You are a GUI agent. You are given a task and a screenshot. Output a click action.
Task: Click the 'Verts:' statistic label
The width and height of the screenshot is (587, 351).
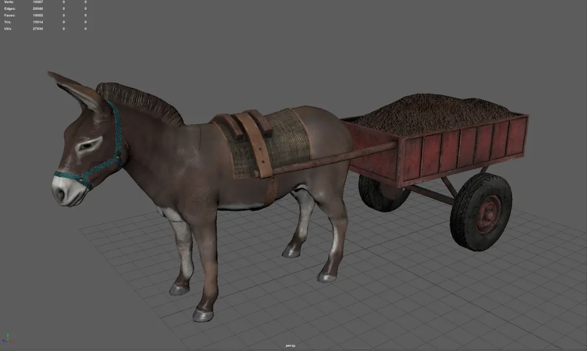(x=8, y=2)
